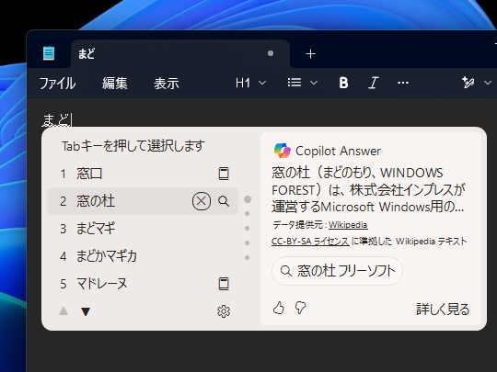Choose candidate 1 窓口
497x372 pixels.
coord(143,174)
